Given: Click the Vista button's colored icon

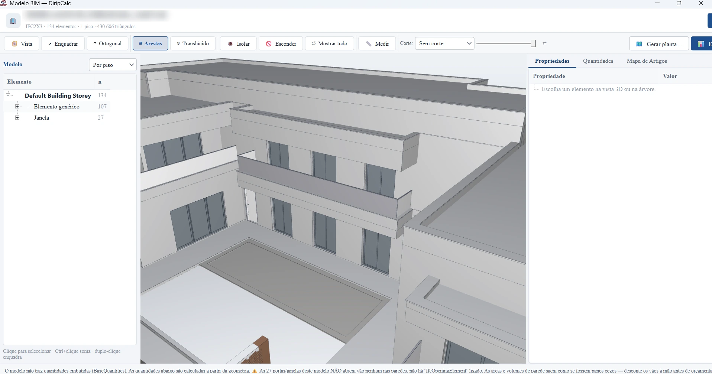Looking at the screenshot, I should (x=14, y=44).
